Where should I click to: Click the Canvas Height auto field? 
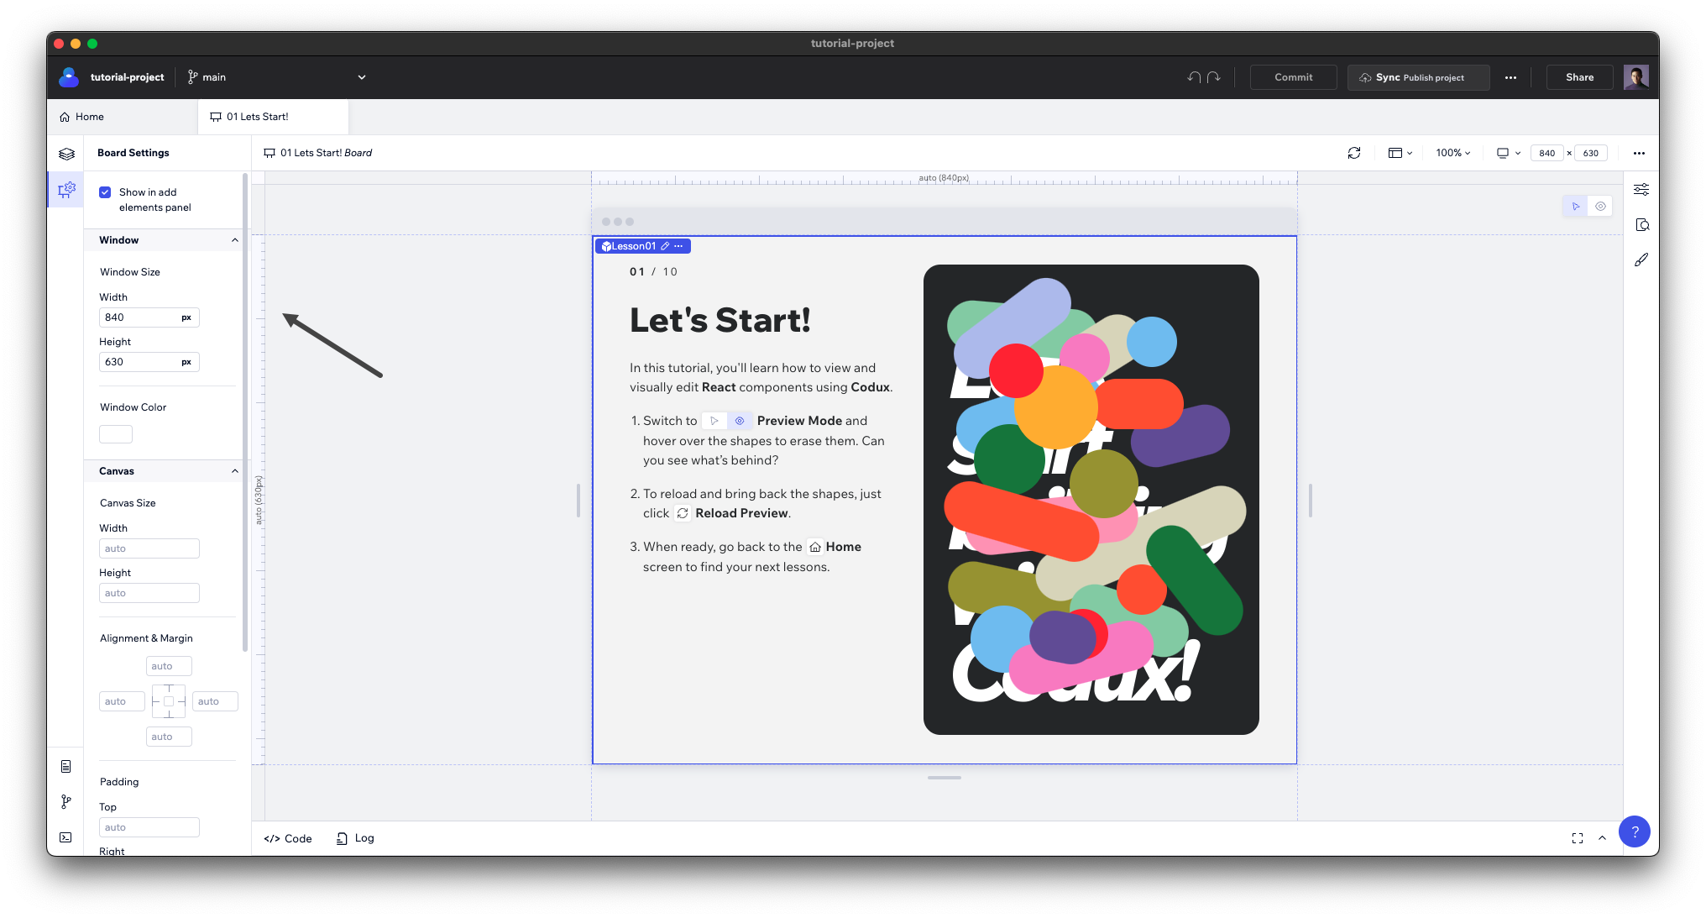[149, 593]
